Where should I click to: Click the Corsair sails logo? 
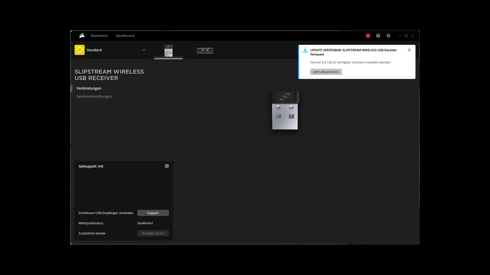(x=82, y=36)
